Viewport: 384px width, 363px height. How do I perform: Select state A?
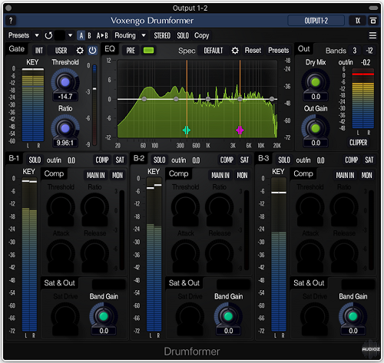point(81,35)
